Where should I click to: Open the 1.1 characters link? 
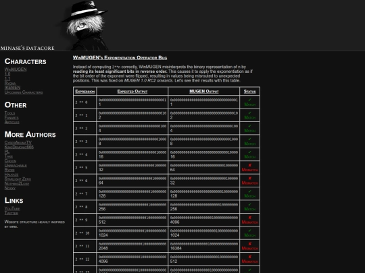coord(7,78)
